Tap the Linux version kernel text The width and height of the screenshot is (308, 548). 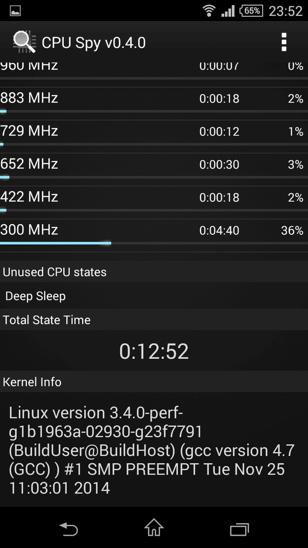(x=152, y=451)
